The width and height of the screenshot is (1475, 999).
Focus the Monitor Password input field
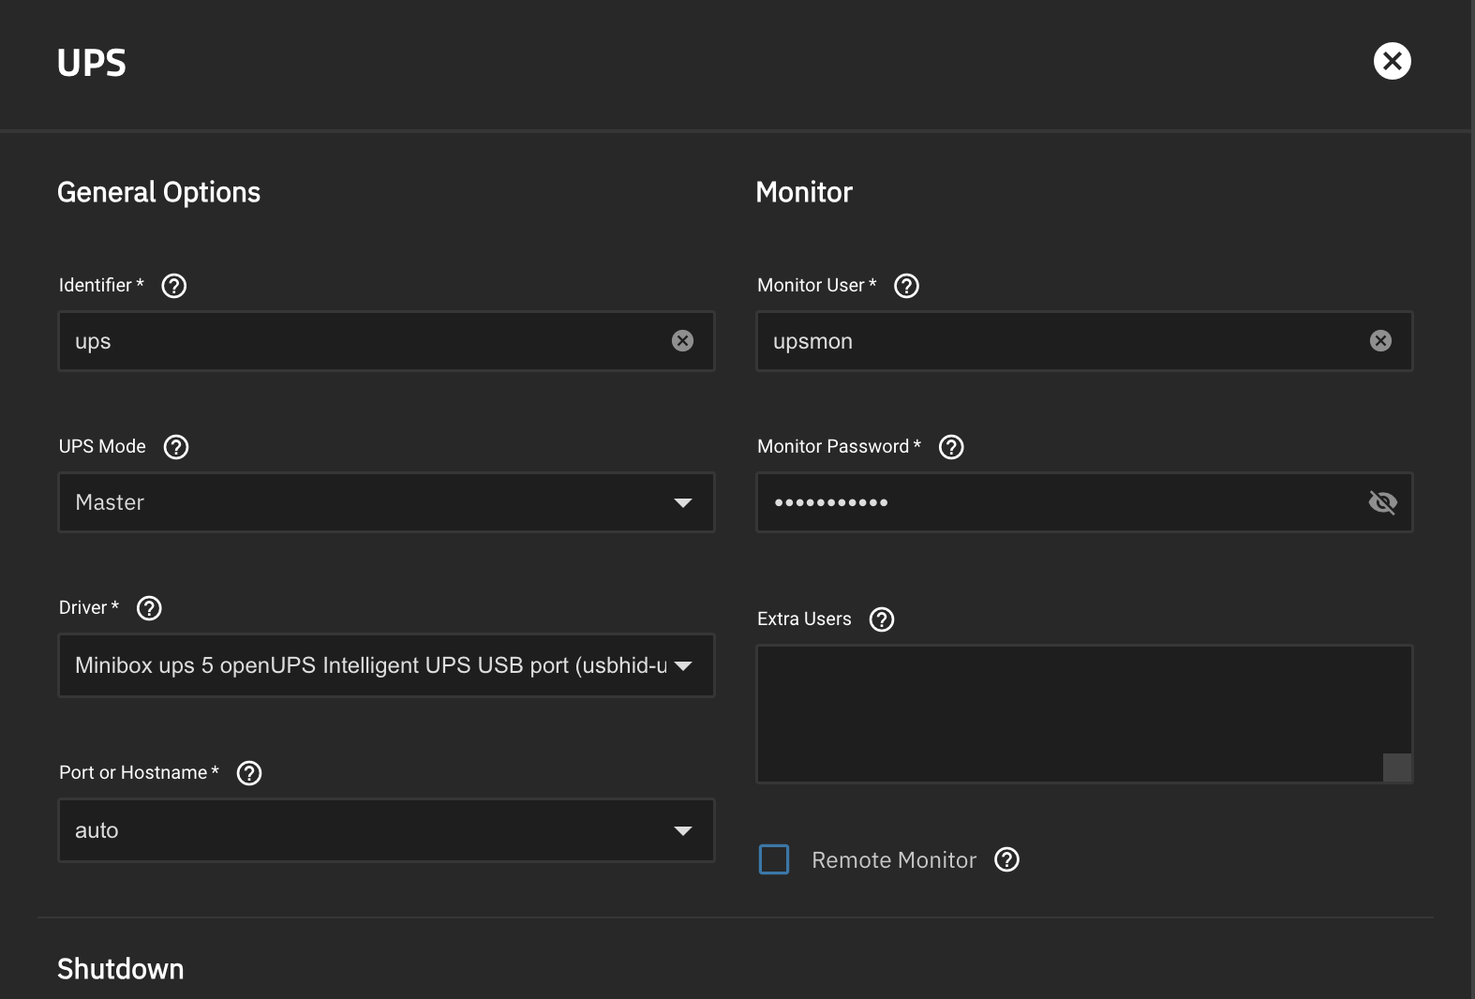(1059, 502)
